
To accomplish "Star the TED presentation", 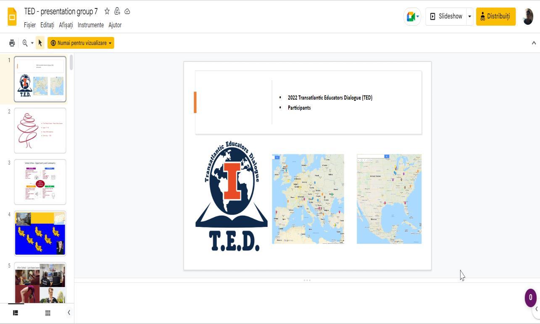I will pos(107,11).
